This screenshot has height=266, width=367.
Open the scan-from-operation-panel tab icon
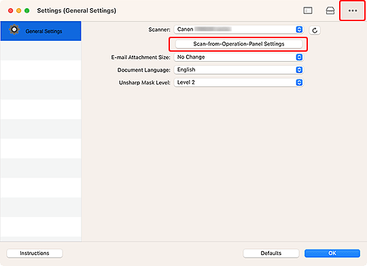click(330, 11)
